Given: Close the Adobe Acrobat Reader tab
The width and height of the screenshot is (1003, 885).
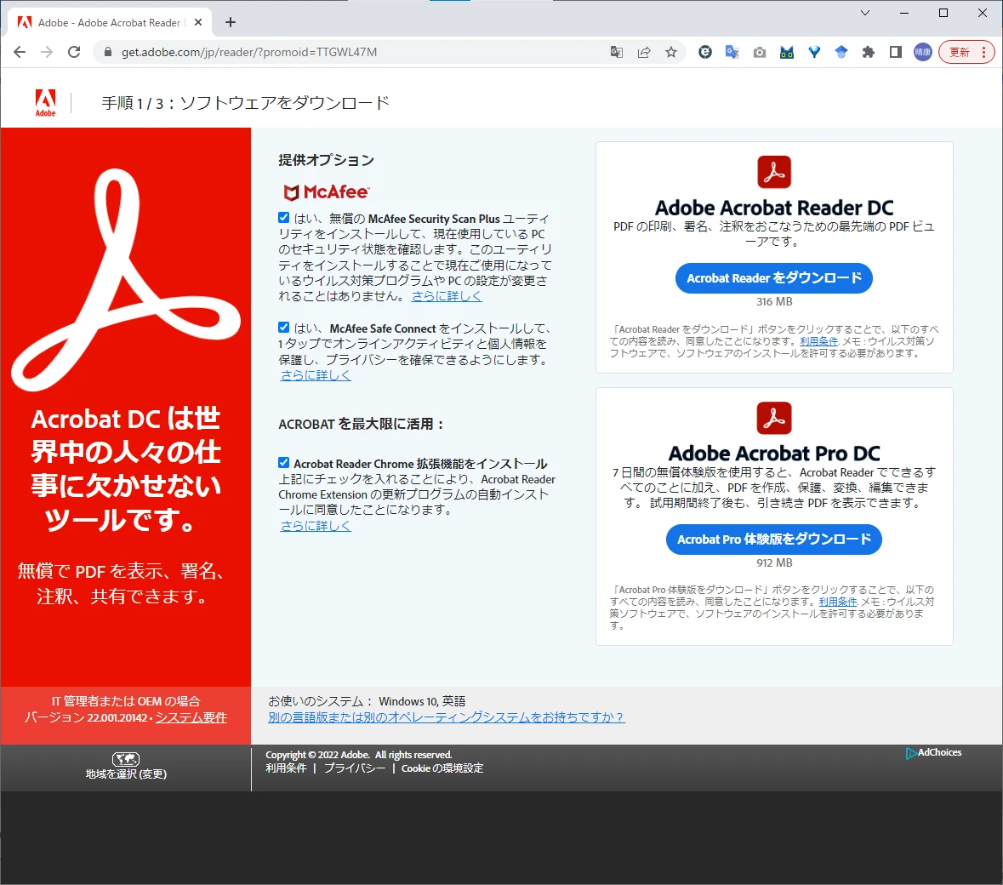Looking at the screenshot, I should [198, 22].
